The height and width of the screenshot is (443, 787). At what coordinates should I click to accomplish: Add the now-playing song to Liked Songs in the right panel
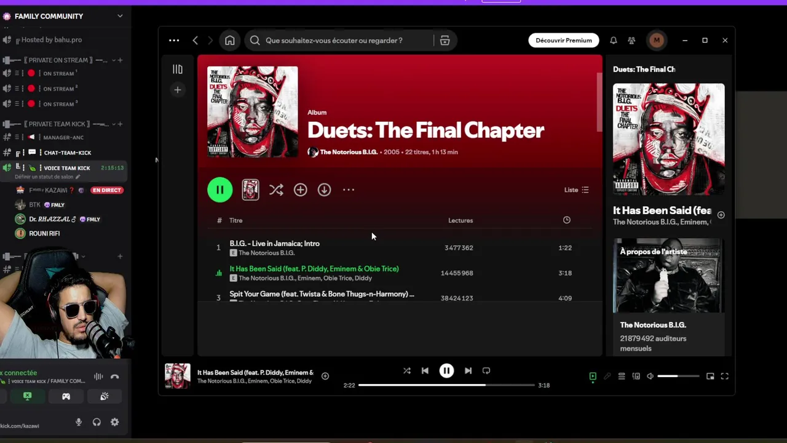[x=721, y=215]
